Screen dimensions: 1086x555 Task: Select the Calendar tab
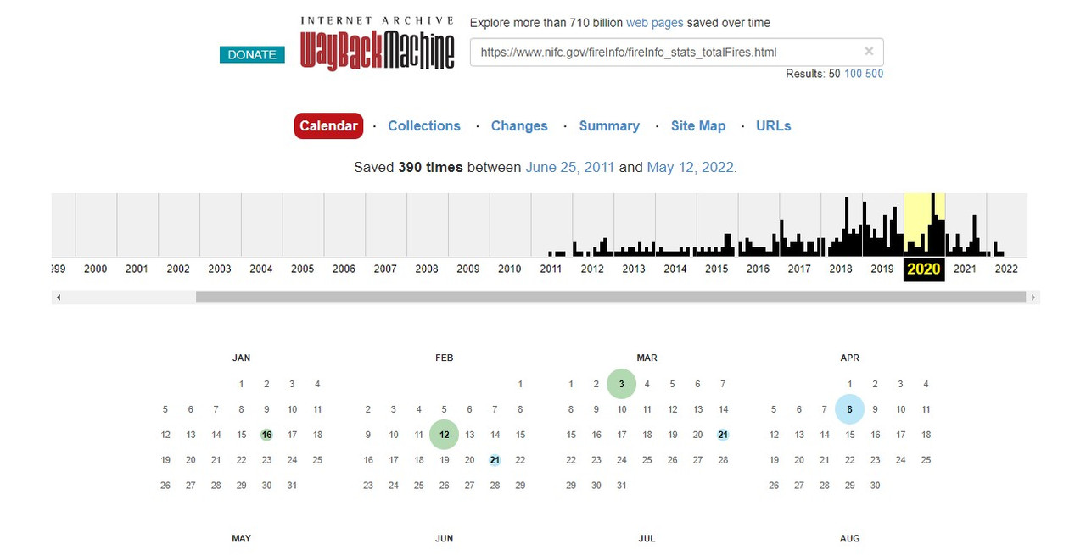[x=328, y=125]
